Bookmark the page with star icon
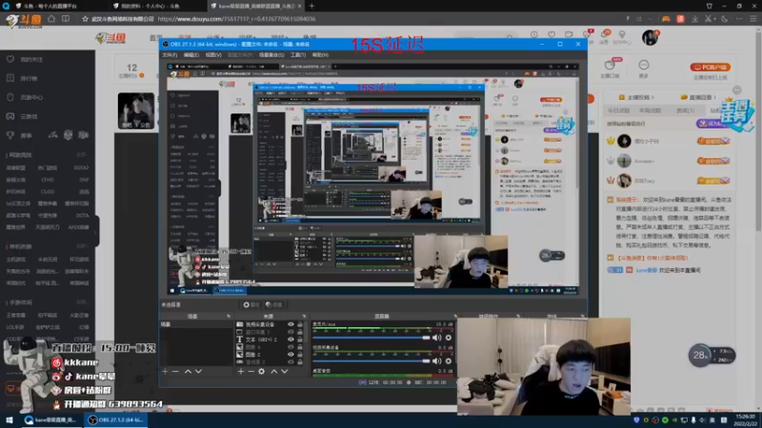762x428 pixels. 85,19
